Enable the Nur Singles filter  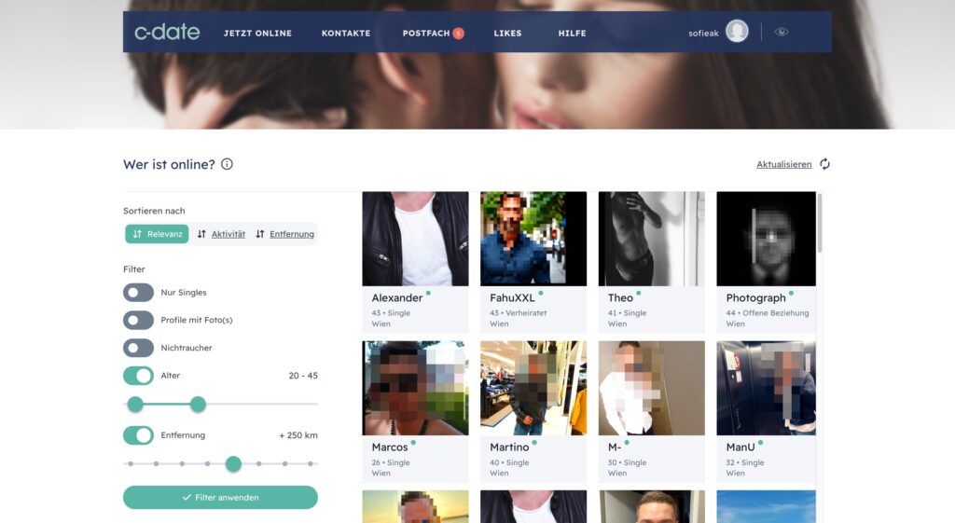tap(138, 292)
